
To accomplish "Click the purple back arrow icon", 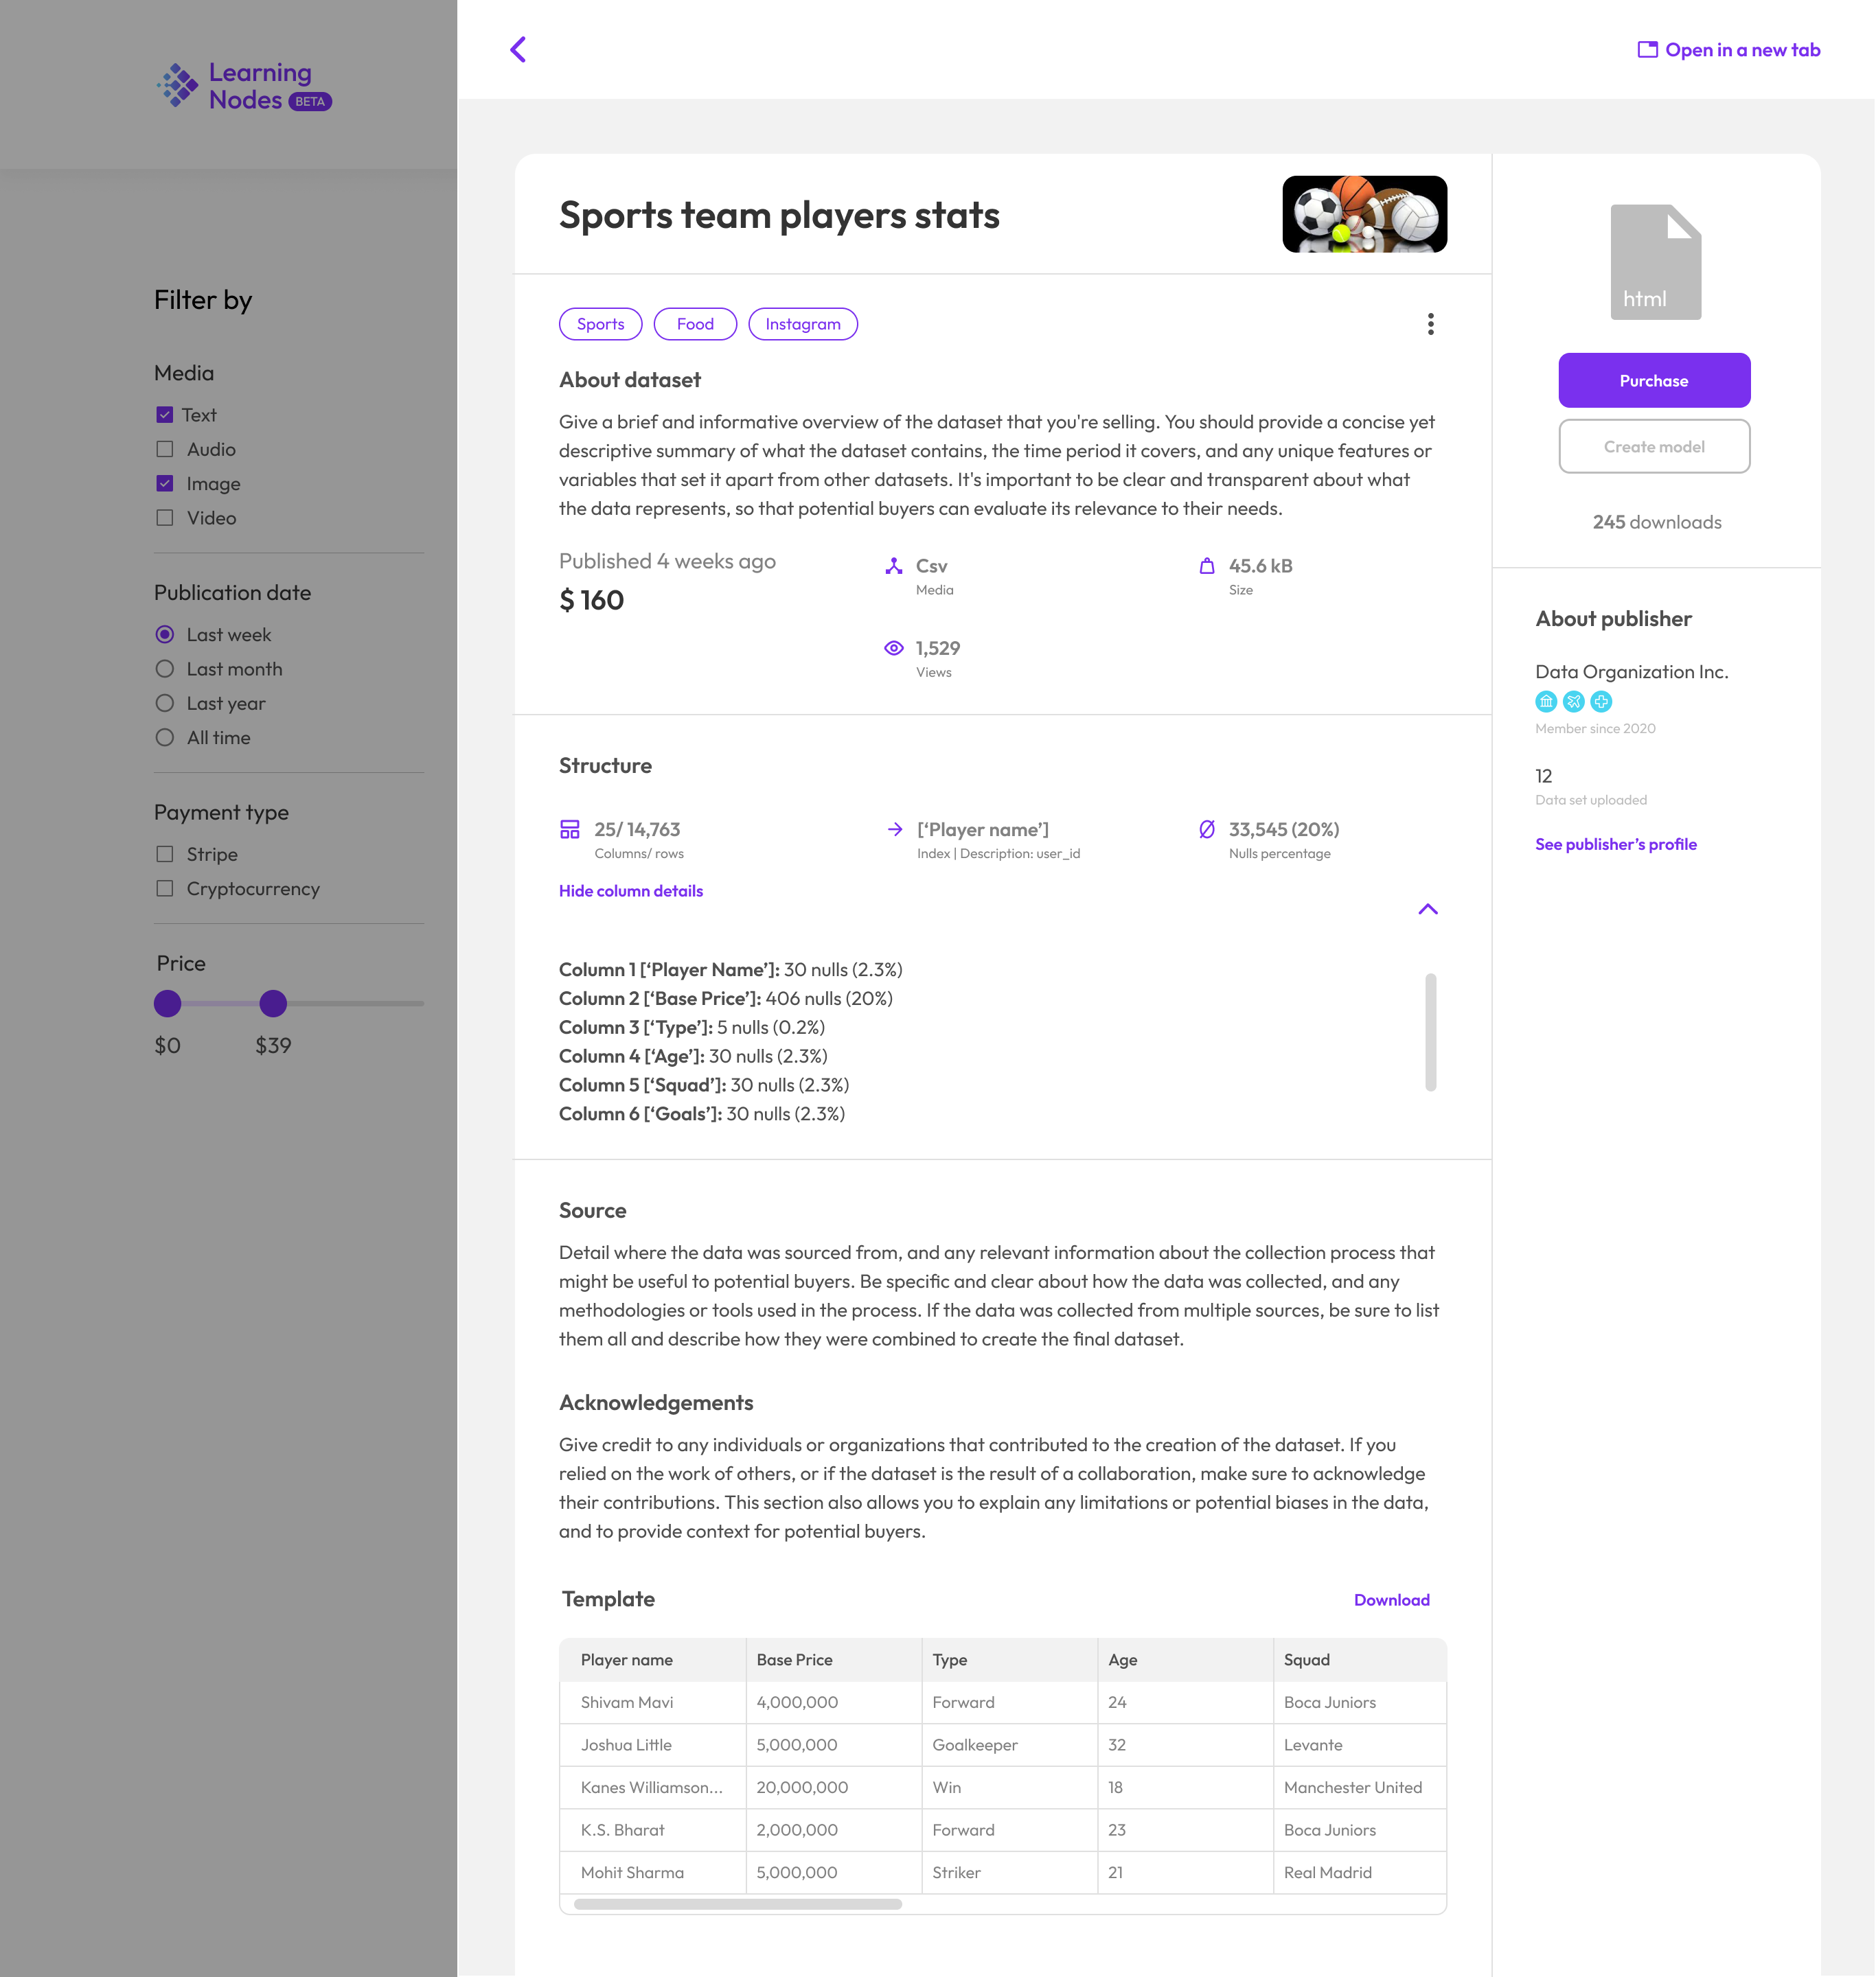I will 518,49.
